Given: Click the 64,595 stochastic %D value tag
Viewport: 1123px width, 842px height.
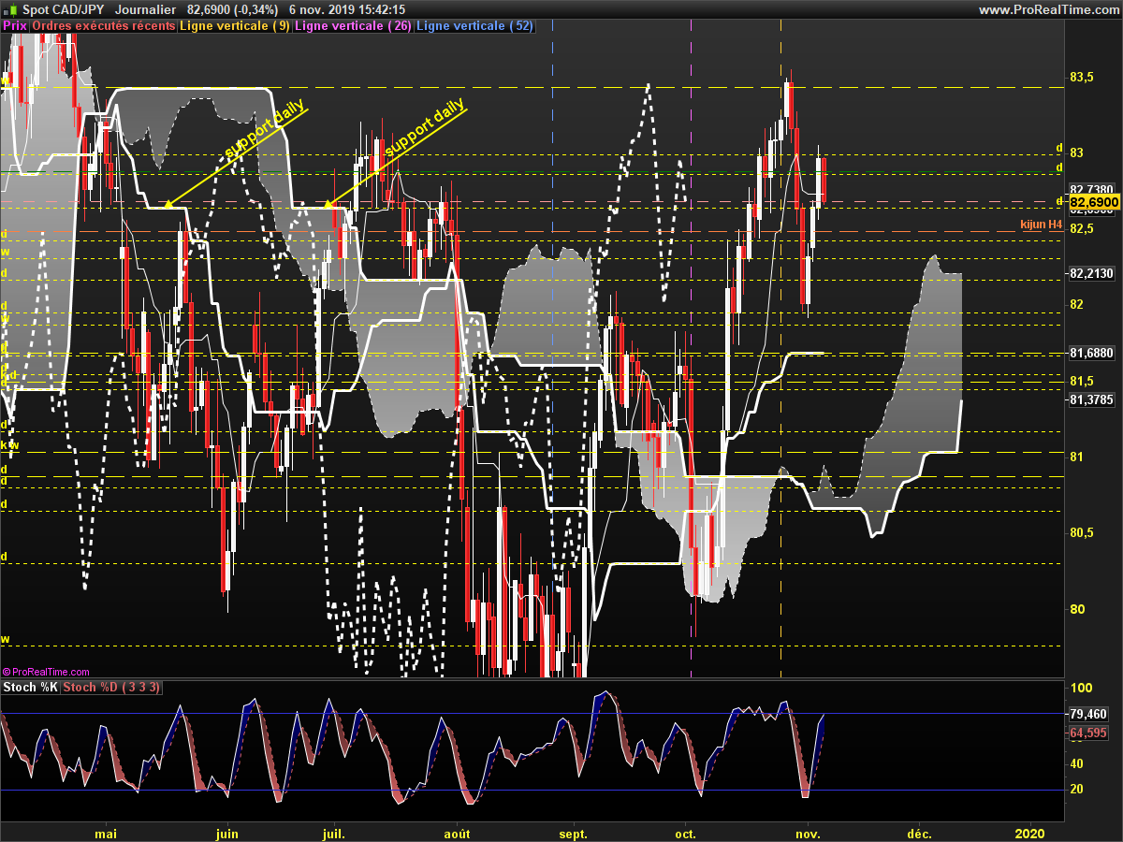Looking at the screenshot, I should (x=1088, y=733).
